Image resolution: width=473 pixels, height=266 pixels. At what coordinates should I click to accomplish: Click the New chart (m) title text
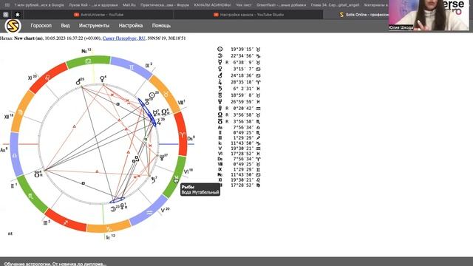(x=28, y=38)
